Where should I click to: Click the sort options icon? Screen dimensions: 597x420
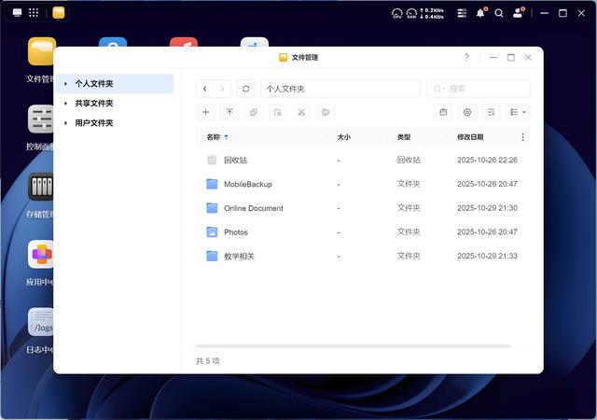coord(492,112)
